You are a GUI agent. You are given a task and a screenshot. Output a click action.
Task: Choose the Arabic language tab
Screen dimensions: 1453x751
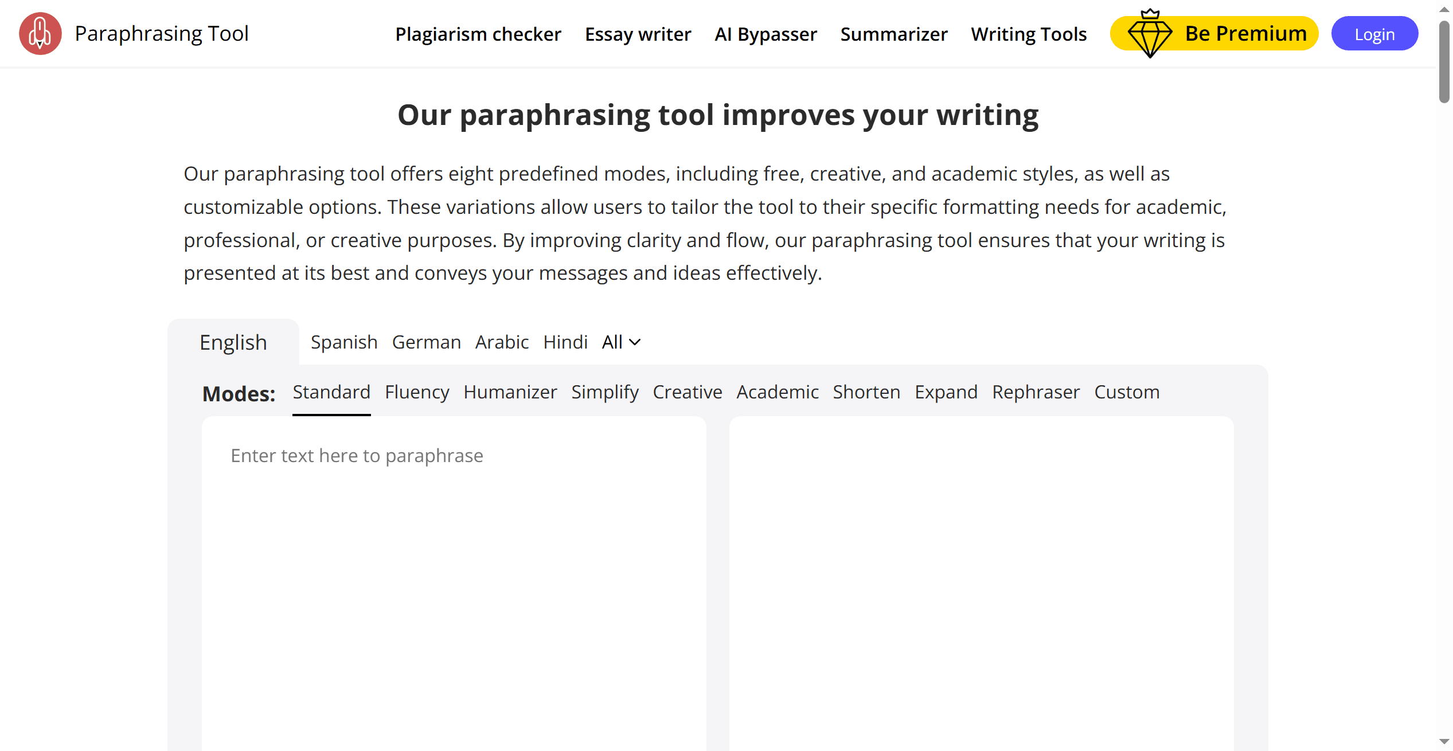[x=502, y=342]
